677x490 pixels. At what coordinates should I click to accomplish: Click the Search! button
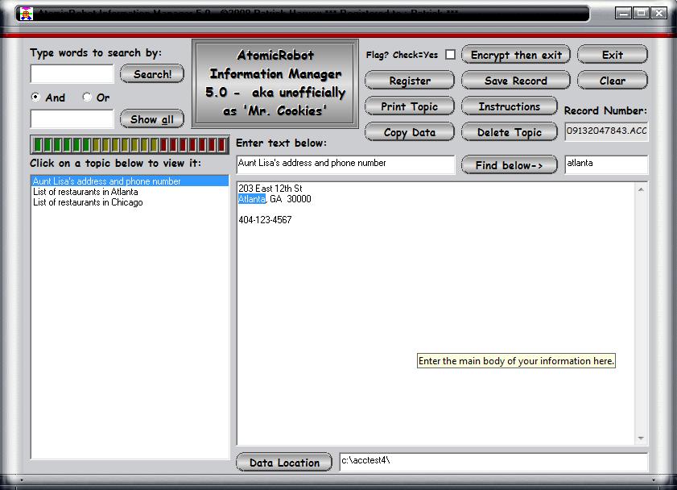[151, 73]
